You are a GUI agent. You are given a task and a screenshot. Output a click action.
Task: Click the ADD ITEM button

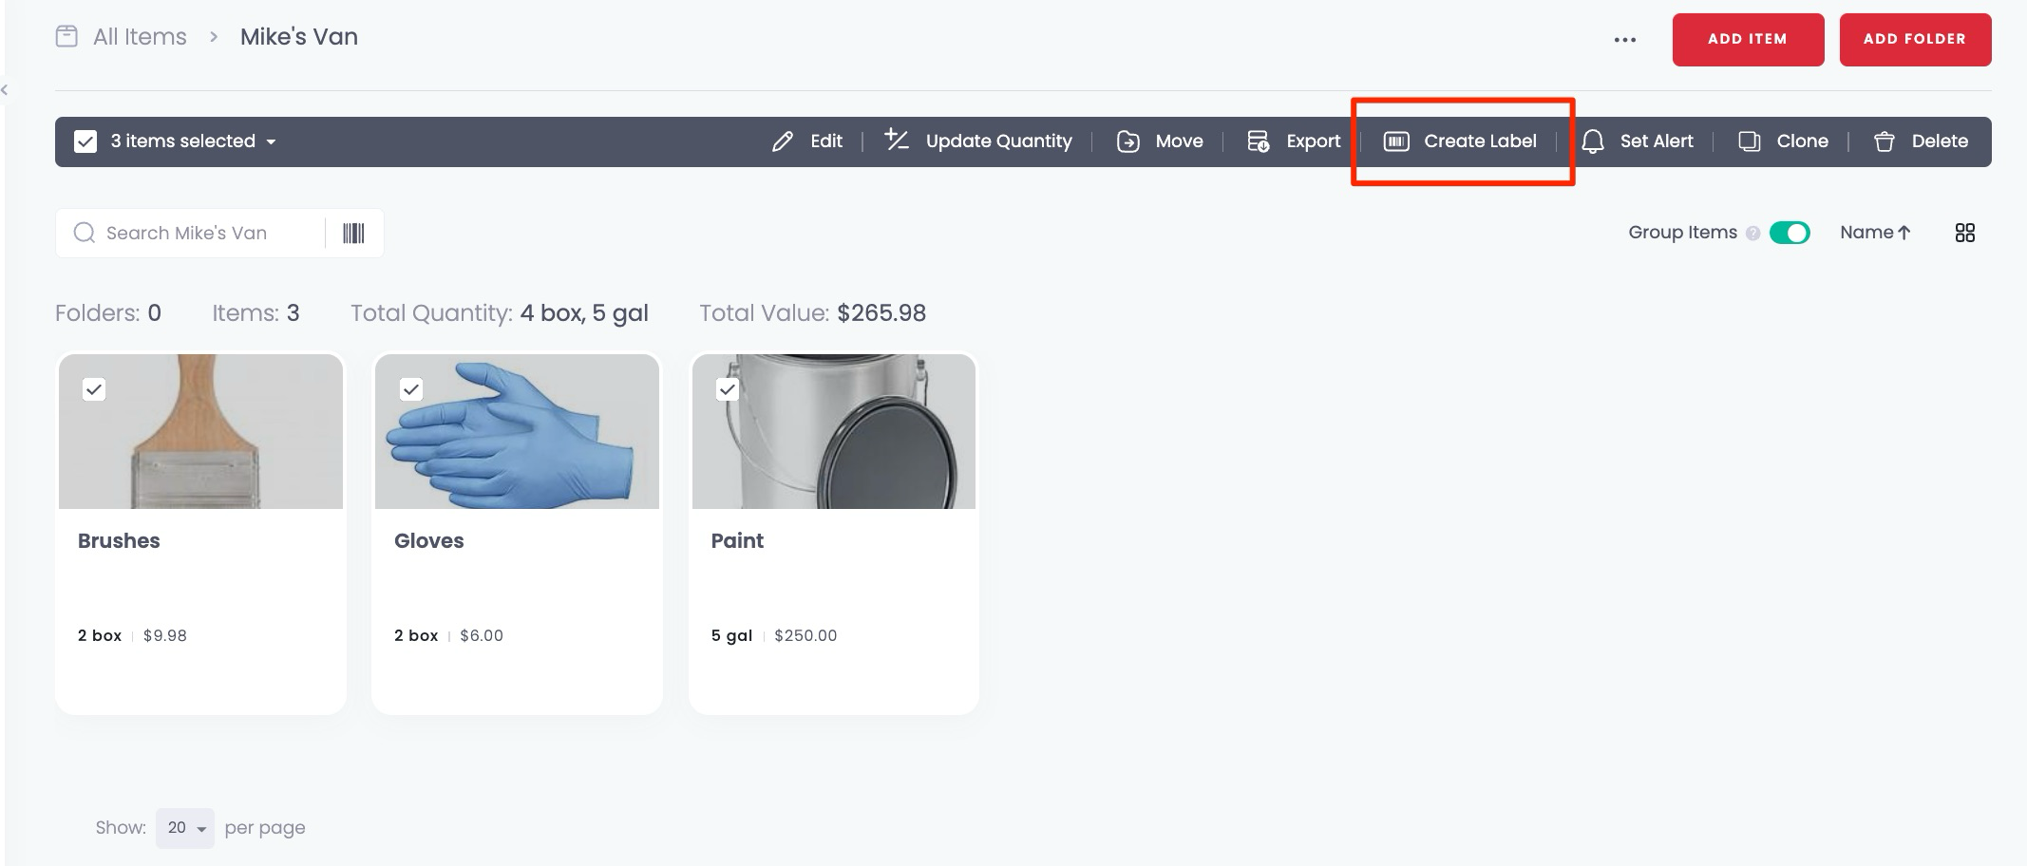pos(1748,39)
